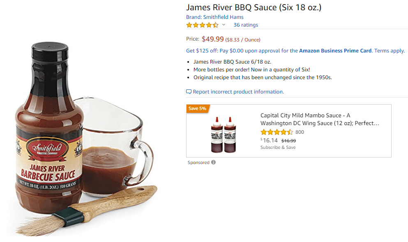Expand the rating breakdown chevron beside the stars
Viewport: 408px width, 242px height.
click(x=224, y=25)
